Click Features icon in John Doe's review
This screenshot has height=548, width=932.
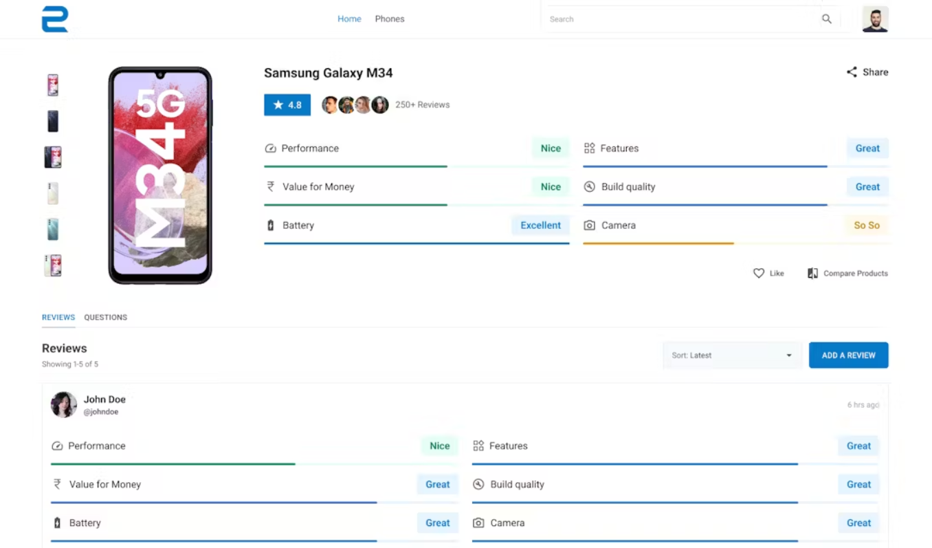coord(478,446)
